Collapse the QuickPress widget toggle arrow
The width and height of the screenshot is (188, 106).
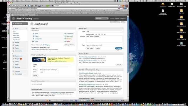click(x=122, y=28)
